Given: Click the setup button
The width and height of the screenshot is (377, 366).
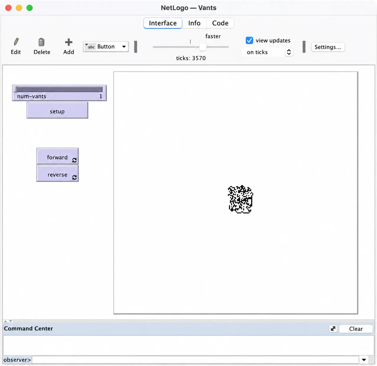Looking at the screenshot, I should coord(57,110).
